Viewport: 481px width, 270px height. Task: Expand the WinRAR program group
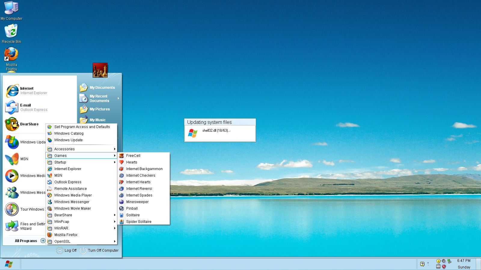(81, 228)
